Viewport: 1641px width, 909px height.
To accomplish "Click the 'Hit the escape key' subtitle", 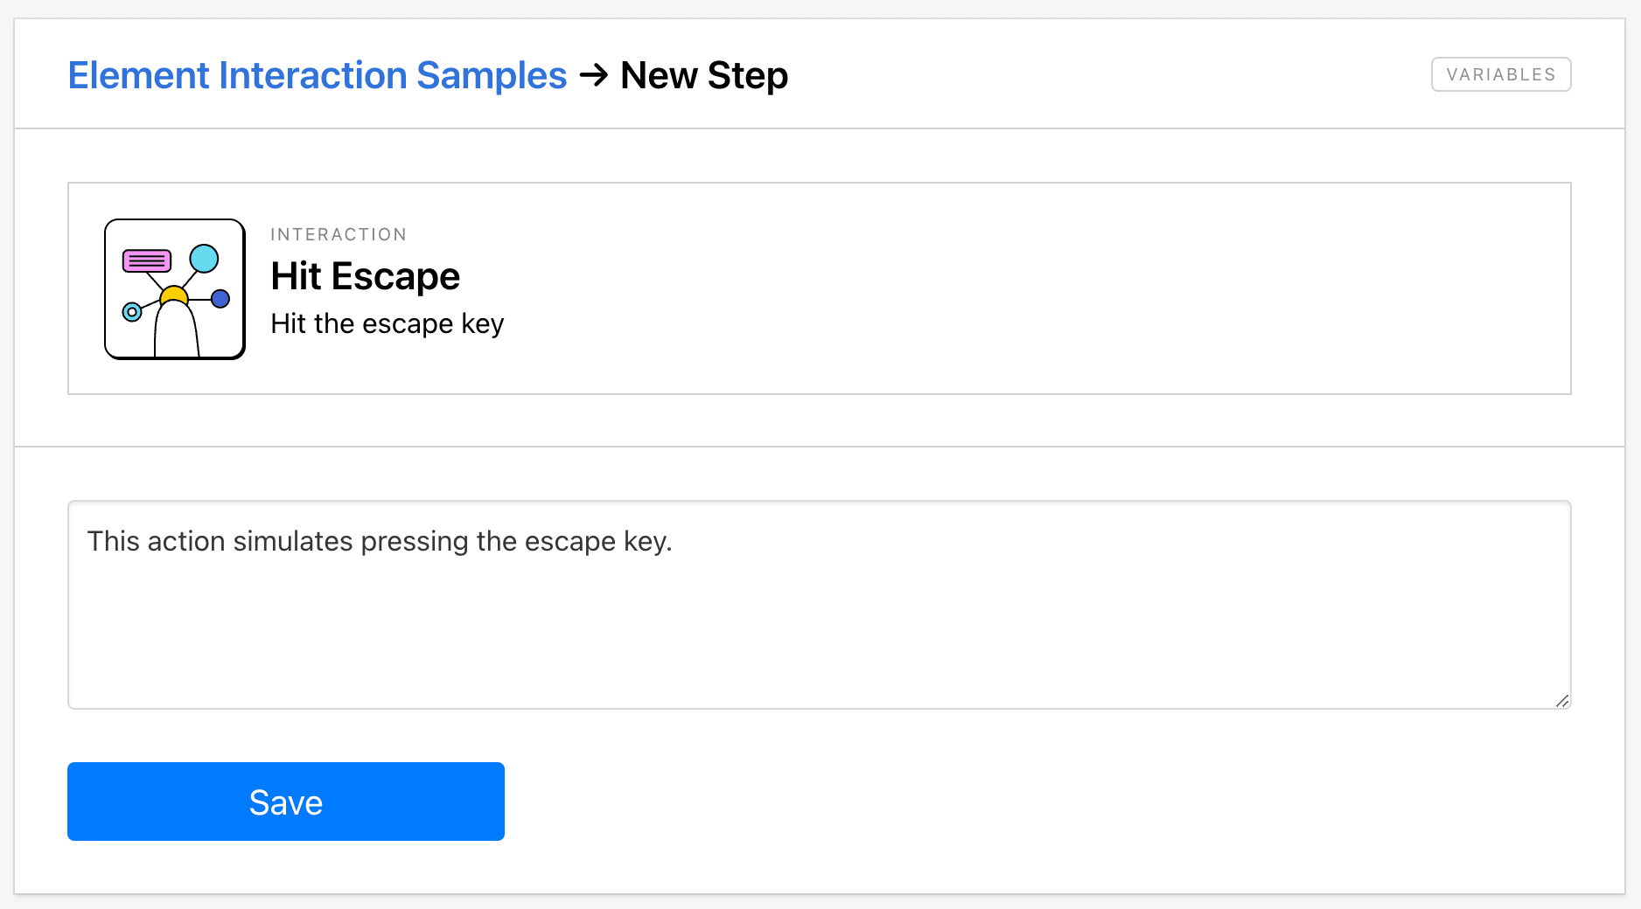I will click(387, 323).
